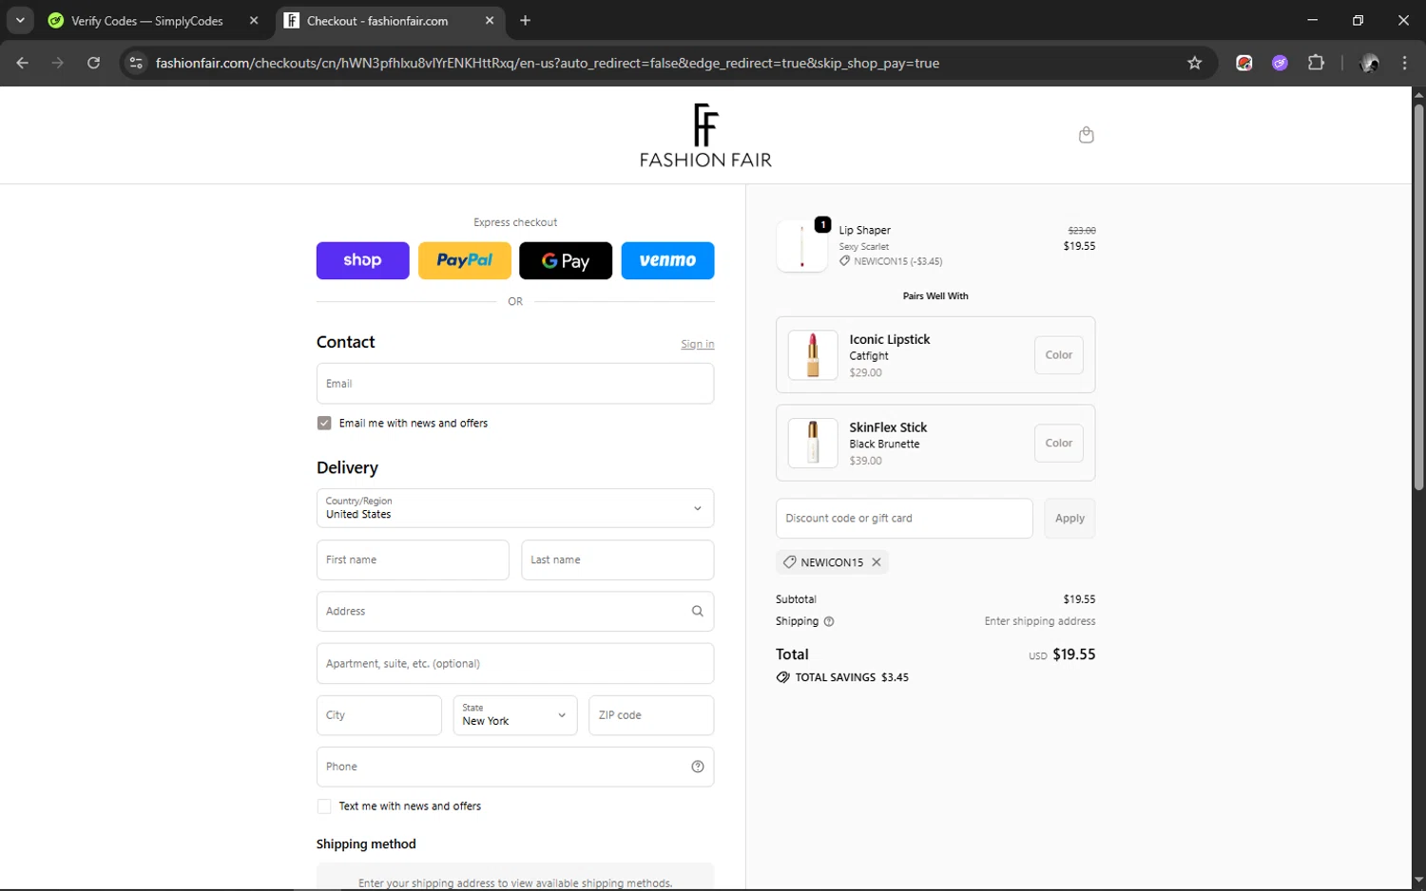Select the Checkout - fashionfair.com tab

click(x=392, y=20)
